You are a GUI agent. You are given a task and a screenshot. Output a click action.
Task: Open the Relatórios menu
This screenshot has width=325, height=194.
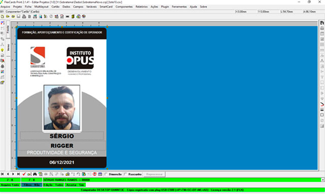[x=141, y=7]
